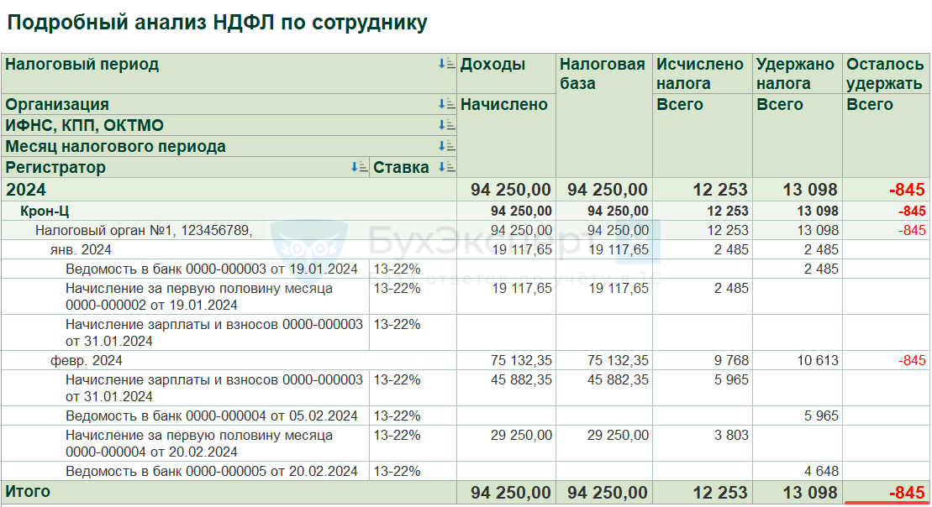Click calculated tax 9 768 in февр. 2024 row
This screenshot has width=932, height=507.
point(731,360)
